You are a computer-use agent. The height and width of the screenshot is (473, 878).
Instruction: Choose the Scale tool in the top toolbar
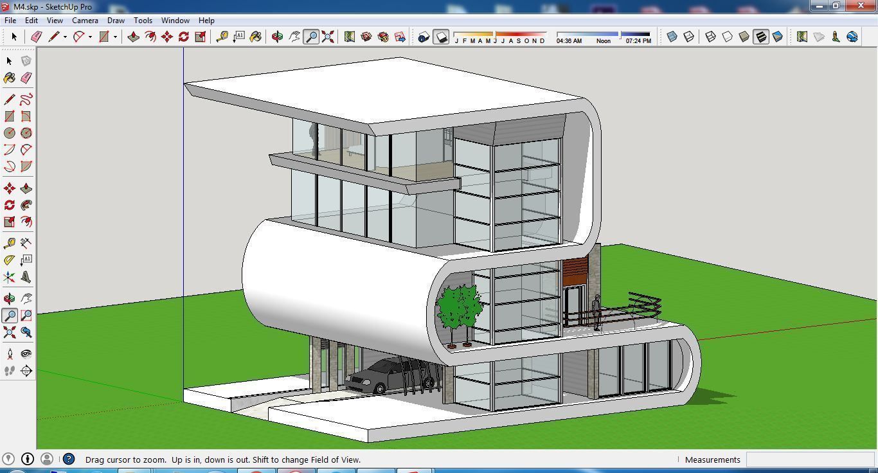pyautogui.click(x=201, y=37)
